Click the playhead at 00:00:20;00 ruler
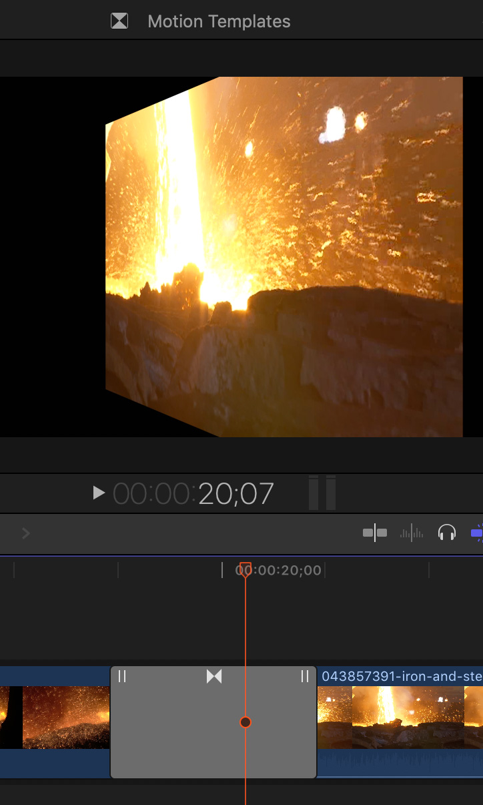This screenshot has height=805, width=483. click(x=246, y=569)
